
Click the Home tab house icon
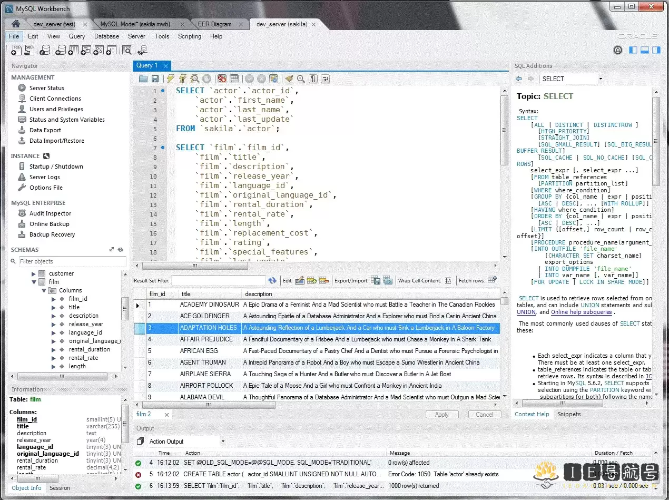pyautogui.click(x=16, y=24)
